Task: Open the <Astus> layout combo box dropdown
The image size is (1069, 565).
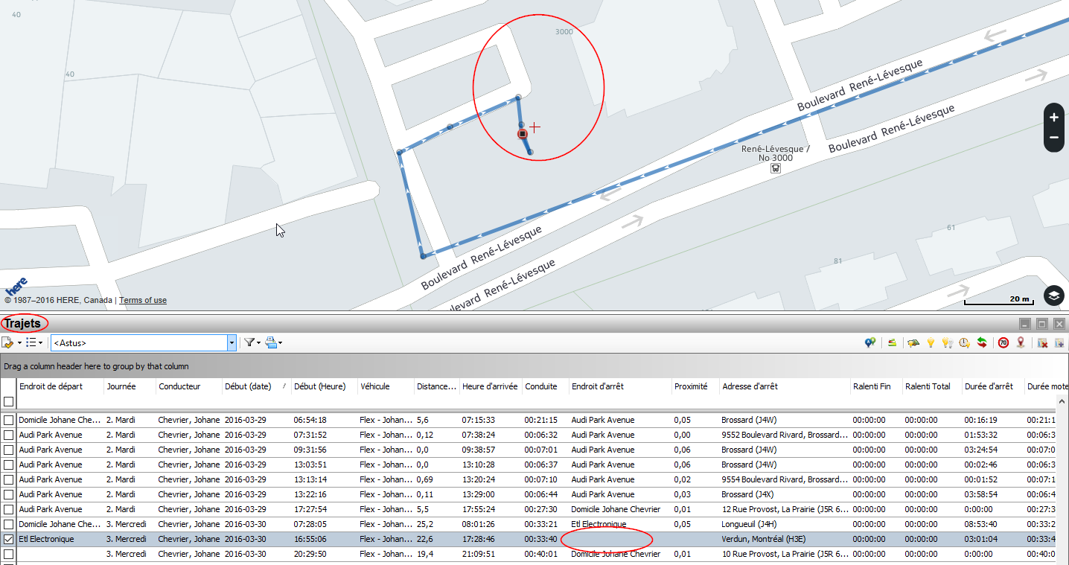Action: tap(232, 343)
